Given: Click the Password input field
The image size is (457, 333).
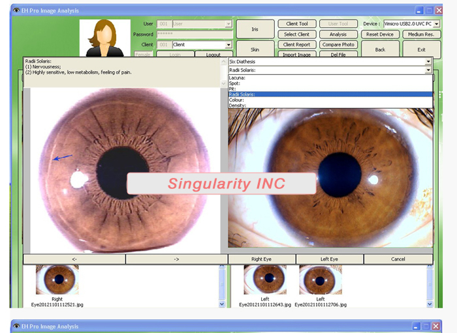Looking at the screenshot, I should [x=195, y=35].
